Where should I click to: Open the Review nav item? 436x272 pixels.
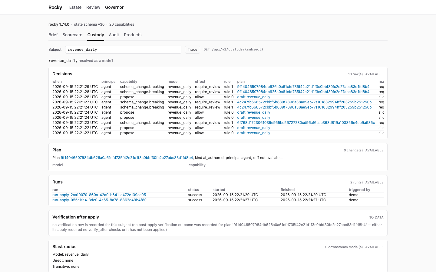pyautogui.click(x=93, y=7)
